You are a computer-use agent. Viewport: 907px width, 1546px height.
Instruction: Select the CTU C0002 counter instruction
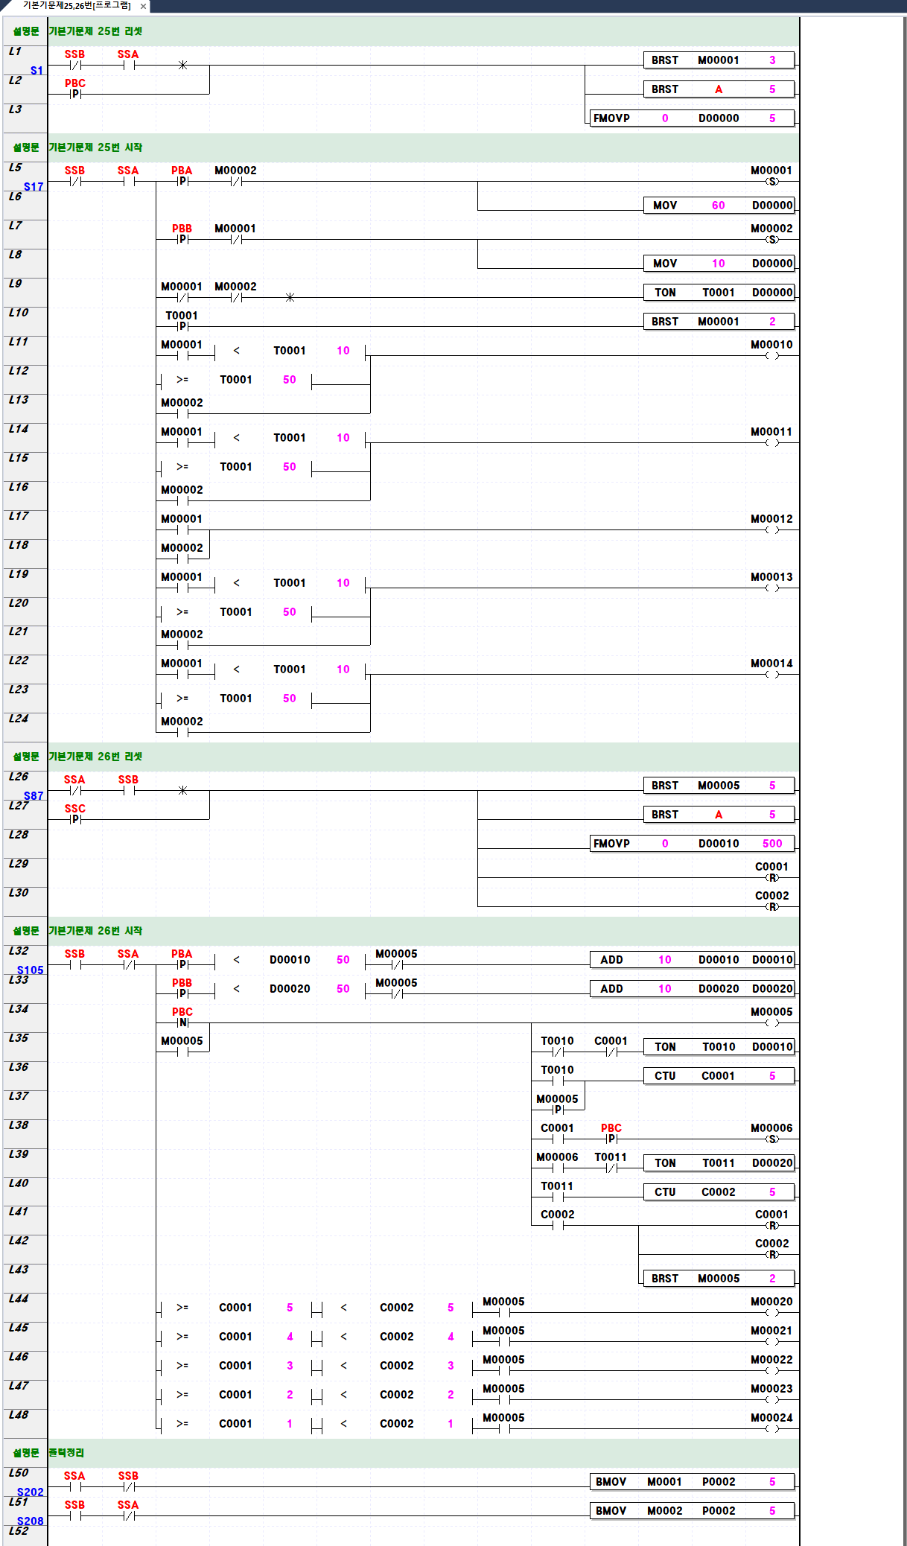coord(719,1192)
